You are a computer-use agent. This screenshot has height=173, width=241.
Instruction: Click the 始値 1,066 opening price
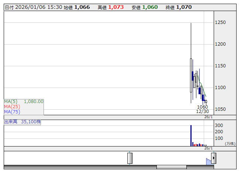(77, 7)
